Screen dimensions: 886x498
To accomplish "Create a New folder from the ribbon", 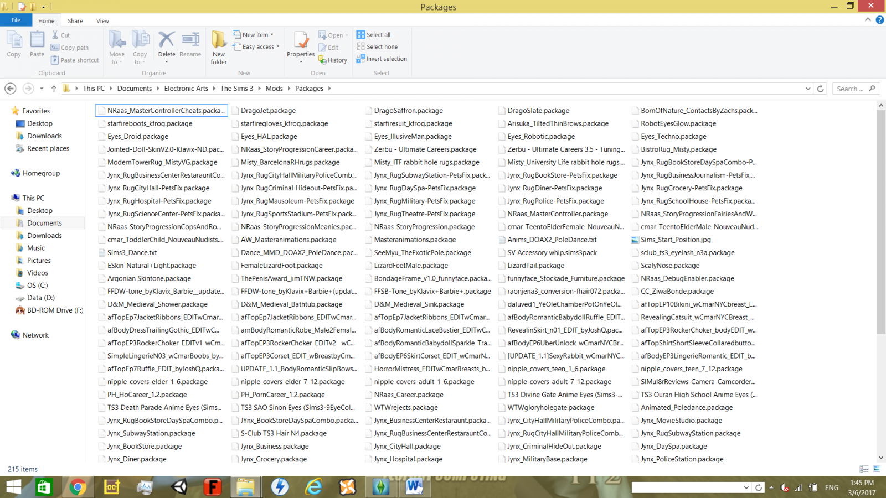I will [x=219, y=48].
